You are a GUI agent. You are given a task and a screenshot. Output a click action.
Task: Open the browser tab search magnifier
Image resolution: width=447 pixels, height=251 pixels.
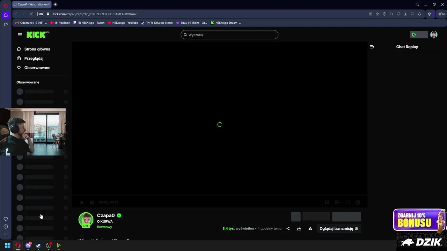click(417, 5)
